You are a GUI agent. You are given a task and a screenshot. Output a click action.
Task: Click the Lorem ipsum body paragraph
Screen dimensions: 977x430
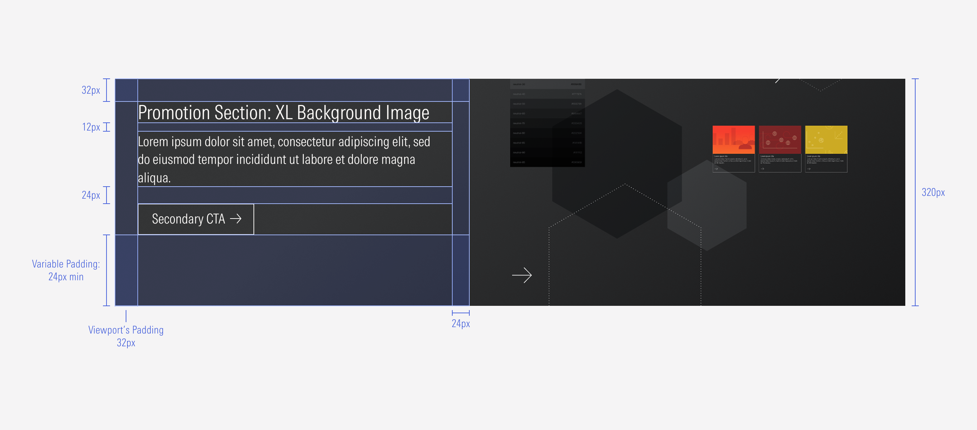(284, 159)
